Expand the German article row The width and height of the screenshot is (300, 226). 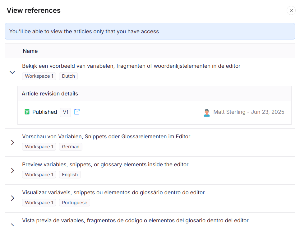tap(12, 143)
